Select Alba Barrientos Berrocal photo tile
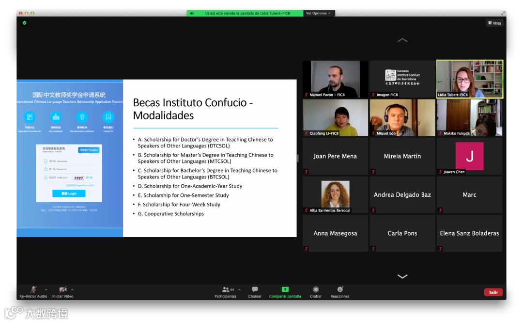 point(335,195)
